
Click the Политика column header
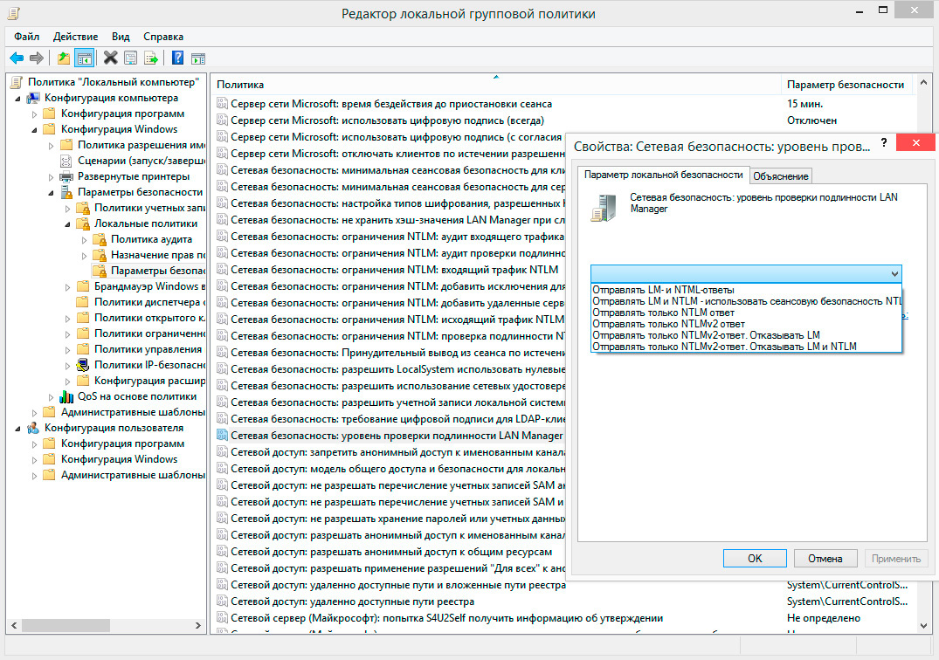tap(240, 85)
